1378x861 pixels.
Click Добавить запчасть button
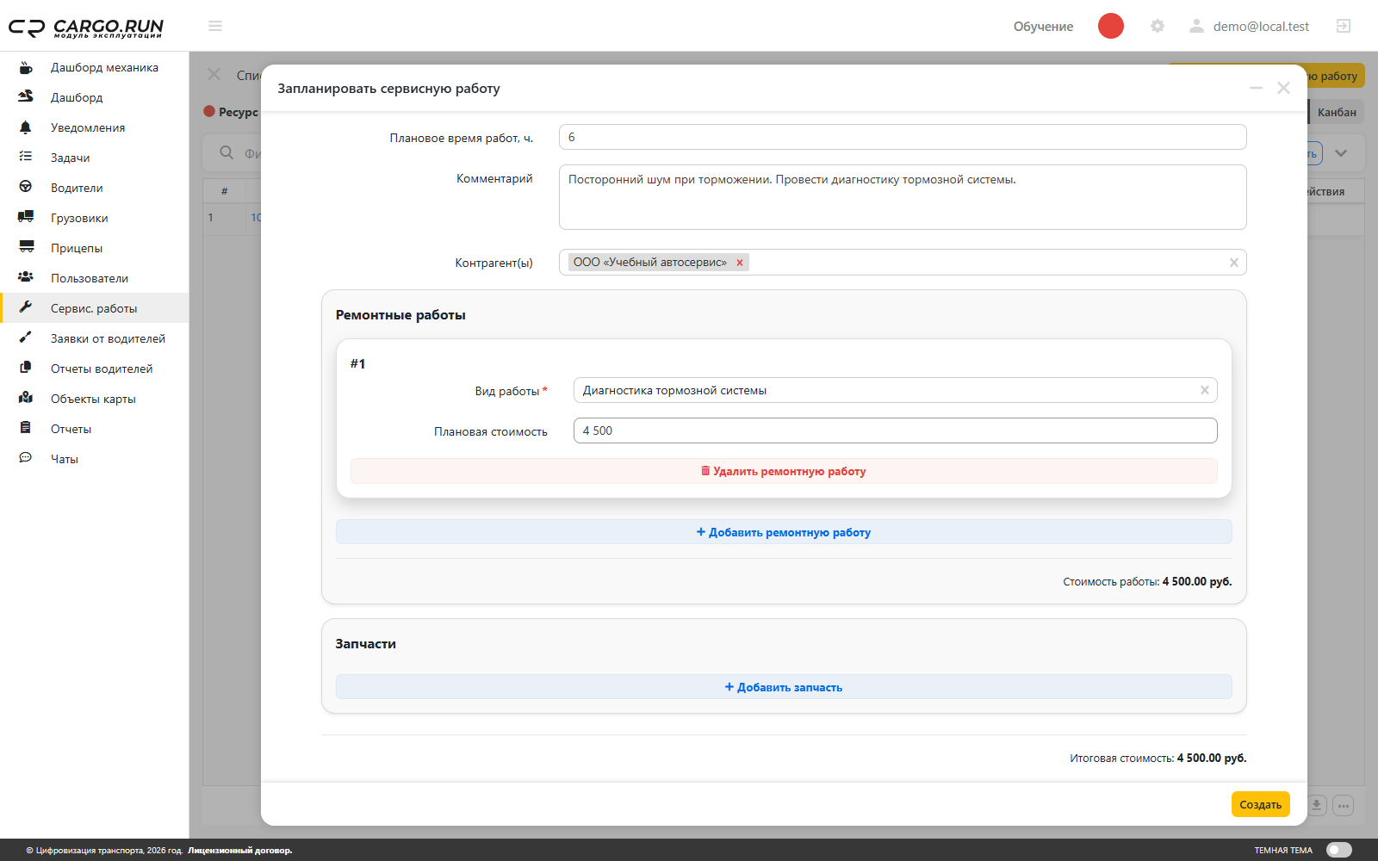pyautogui.click(x=784, y=687)
